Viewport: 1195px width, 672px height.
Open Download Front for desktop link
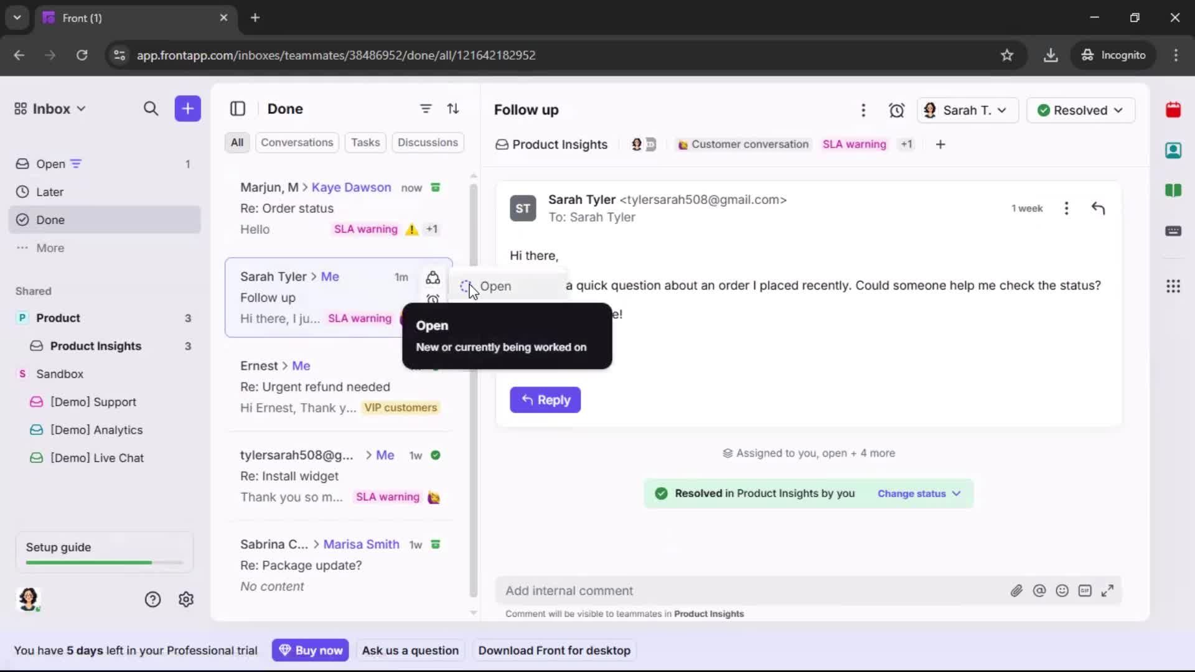coord(554,650)
